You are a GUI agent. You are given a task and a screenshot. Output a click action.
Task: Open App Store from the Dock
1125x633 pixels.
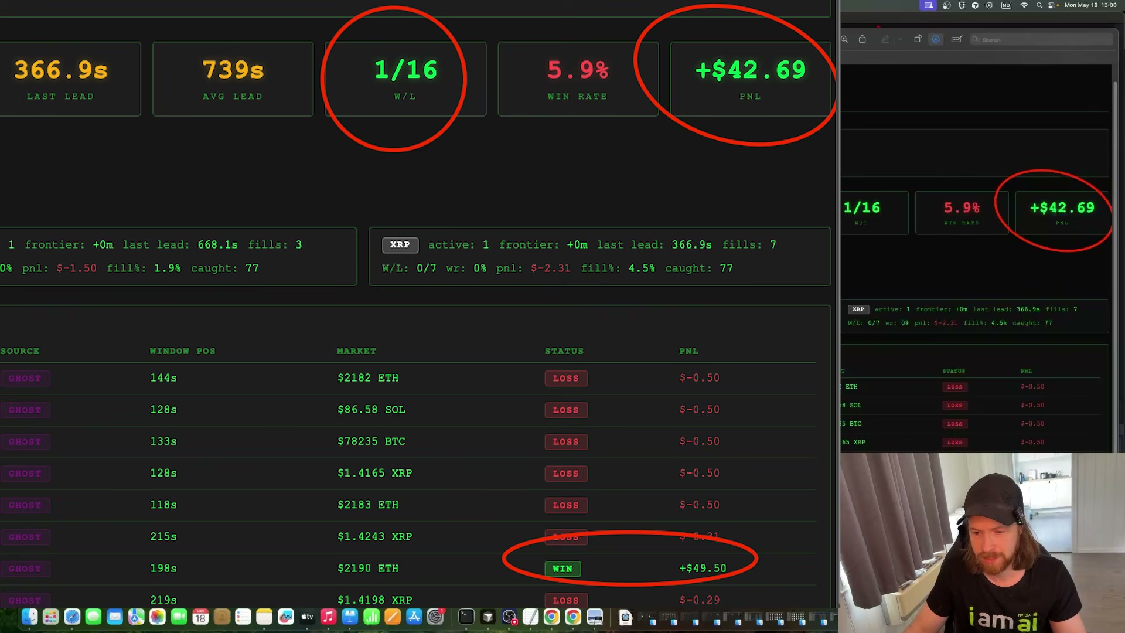click(x=414, y=617)
